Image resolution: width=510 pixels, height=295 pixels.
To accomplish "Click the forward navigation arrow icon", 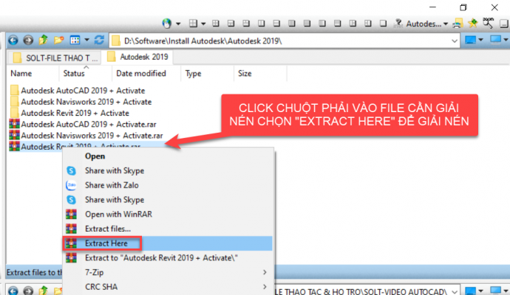I will [28, 41].
